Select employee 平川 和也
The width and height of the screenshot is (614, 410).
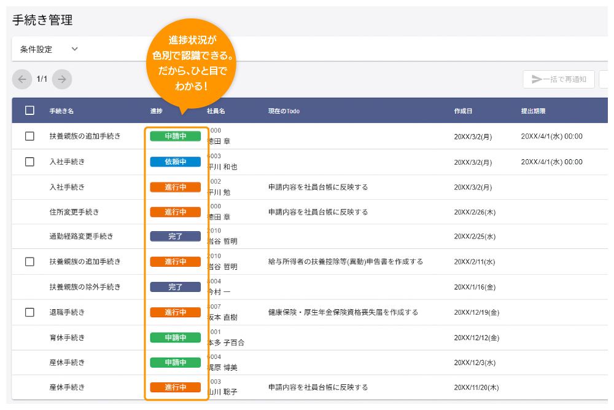pyautogui.click(x=222, y=167)
